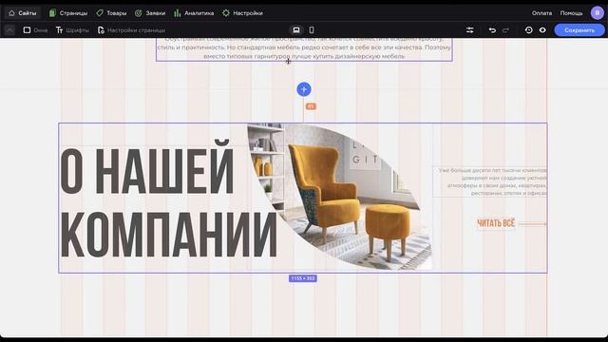Image resolution: width=608 pixels, height=342 pixels.
Task: Click the Оплата link
Action: click(541, 13)
